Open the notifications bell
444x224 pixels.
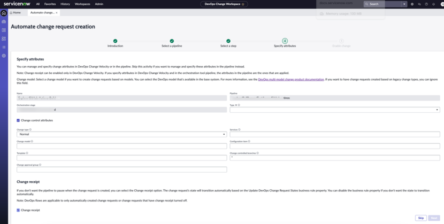coord(433,4)
